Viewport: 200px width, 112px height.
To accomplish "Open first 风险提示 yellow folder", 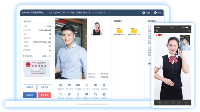I will 119,31.
